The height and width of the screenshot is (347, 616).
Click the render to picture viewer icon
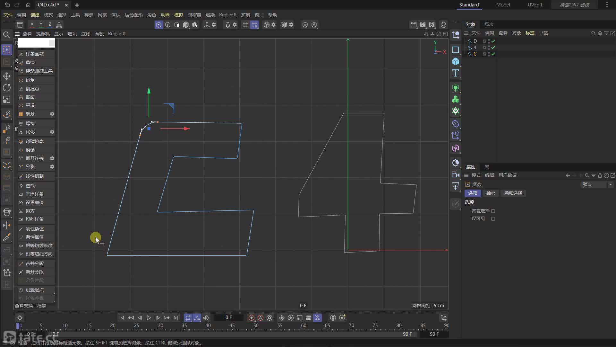click(x=423, y=25)
